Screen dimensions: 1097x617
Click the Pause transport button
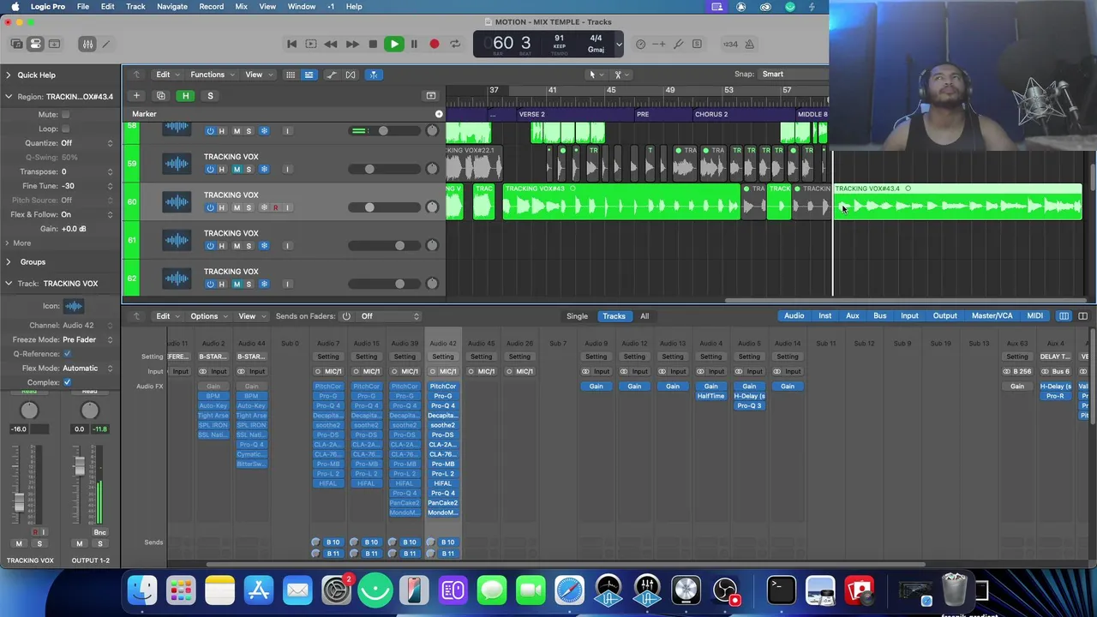click(x=414, y=44)
